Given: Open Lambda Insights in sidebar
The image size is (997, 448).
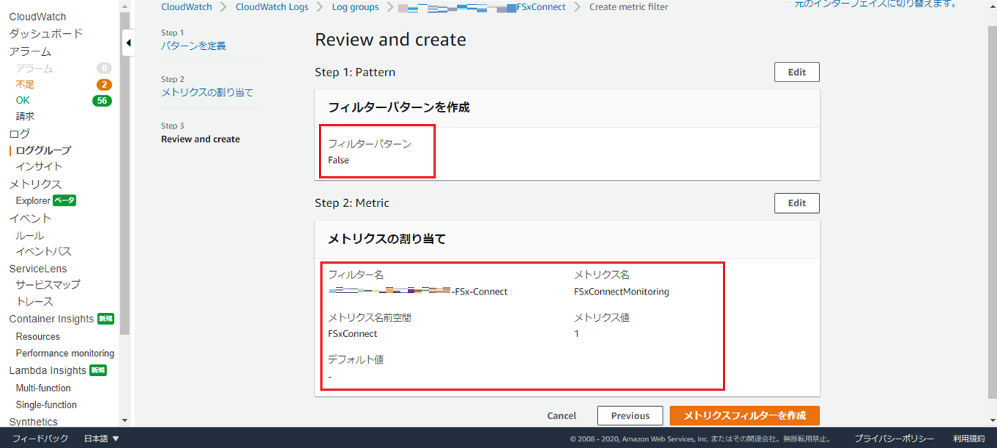Looking at the screenshot, I should tap(48, 370).
